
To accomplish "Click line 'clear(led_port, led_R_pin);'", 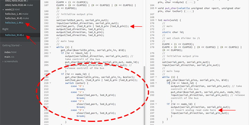I will 96,95.
